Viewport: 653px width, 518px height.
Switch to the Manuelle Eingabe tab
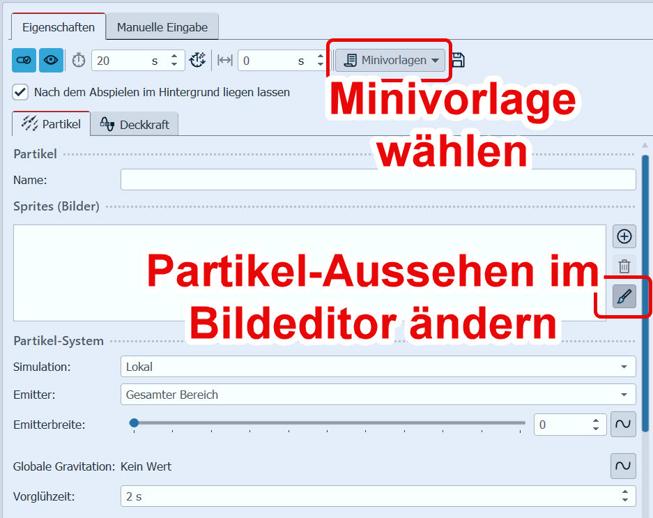[162, 27]
